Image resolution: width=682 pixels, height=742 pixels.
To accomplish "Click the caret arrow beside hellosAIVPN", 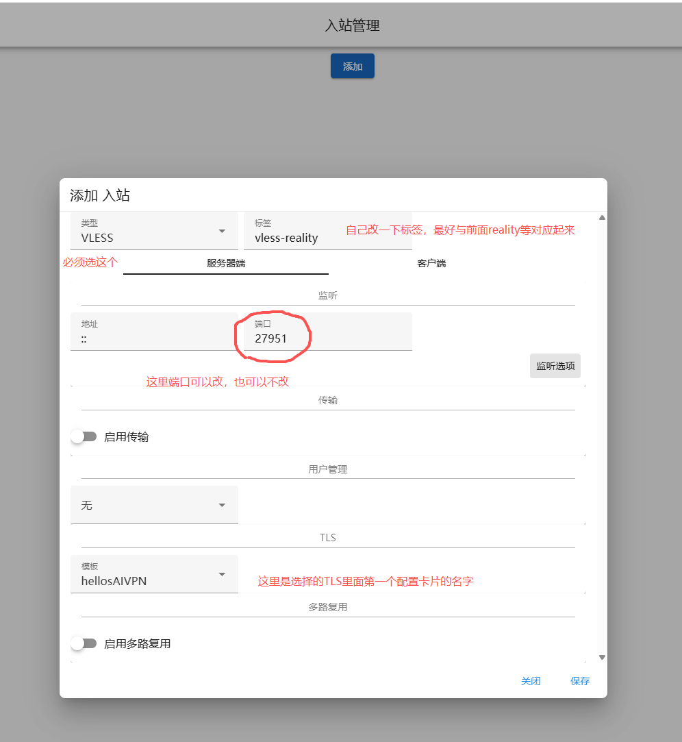I will coord(222,575).
